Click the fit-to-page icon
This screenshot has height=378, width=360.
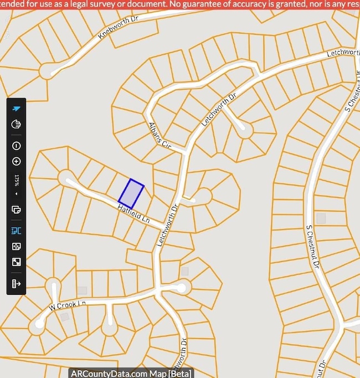point(16,247)
